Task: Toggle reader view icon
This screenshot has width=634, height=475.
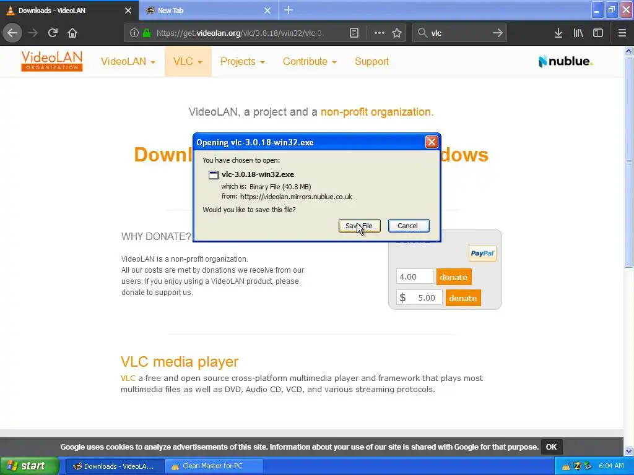Action: pos(354,33)
